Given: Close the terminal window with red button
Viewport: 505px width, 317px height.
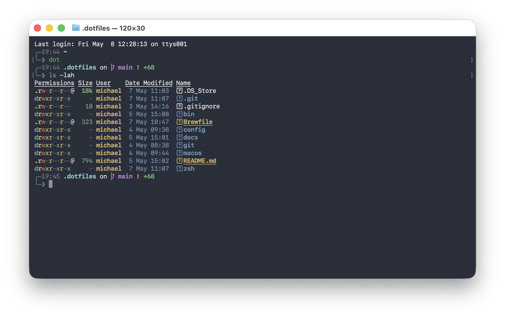Looking at the screenshot, I should (37, 28).
